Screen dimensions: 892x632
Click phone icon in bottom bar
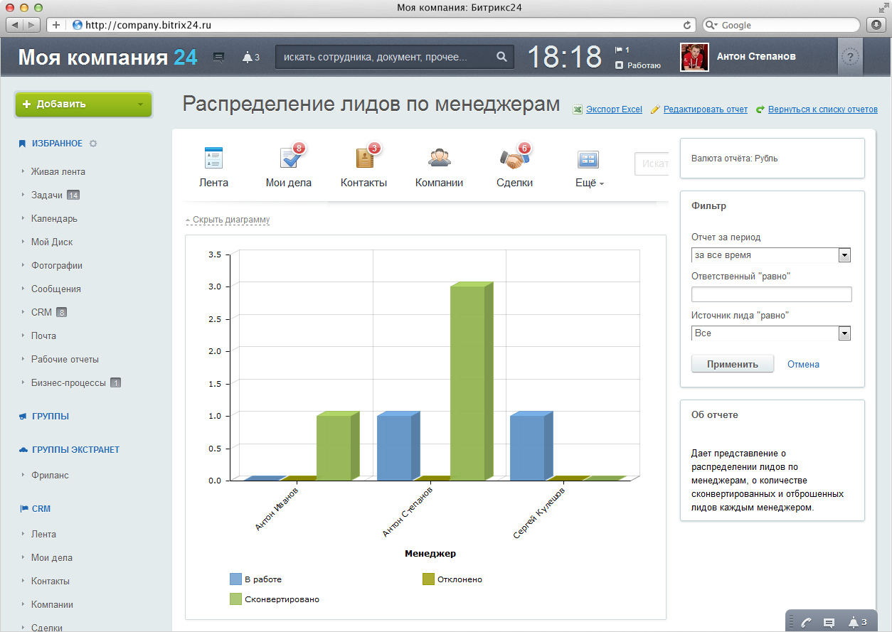click(x=806, y=622)
